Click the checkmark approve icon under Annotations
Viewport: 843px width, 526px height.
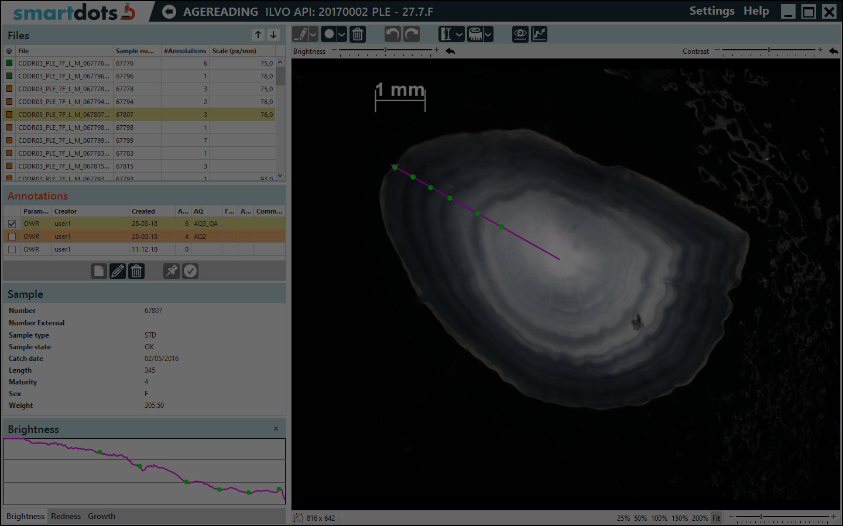190,271
